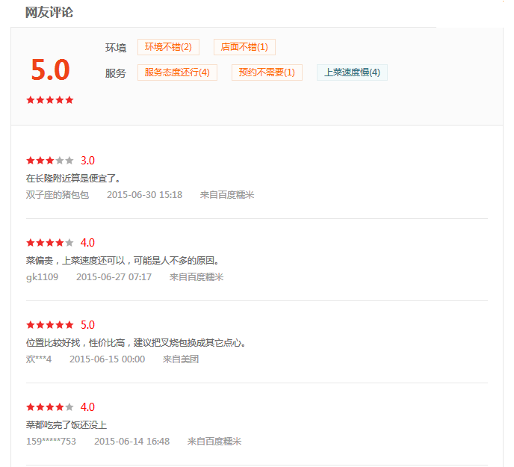This screenshot has width=514, height=467.
Task: Click the overall five-star rating row
Action: (50, 100)
